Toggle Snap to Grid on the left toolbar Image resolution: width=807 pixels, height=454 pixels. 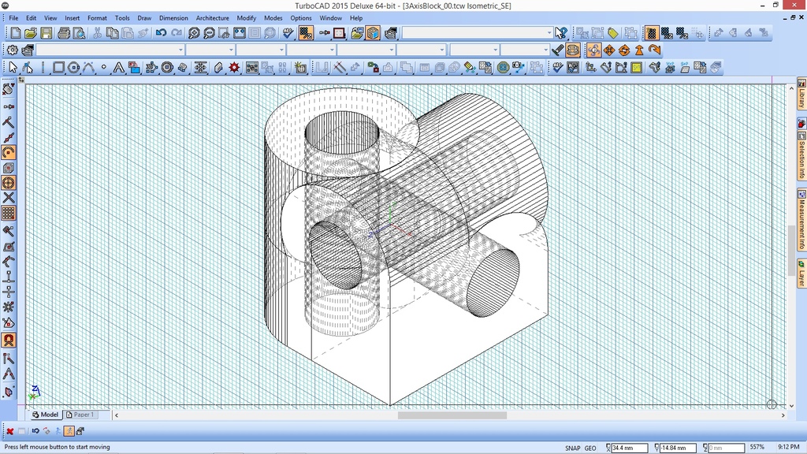9,212
